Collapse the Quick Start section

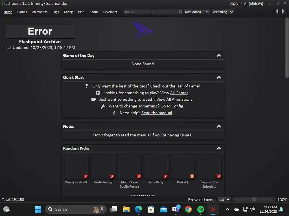tap(219, 77)
